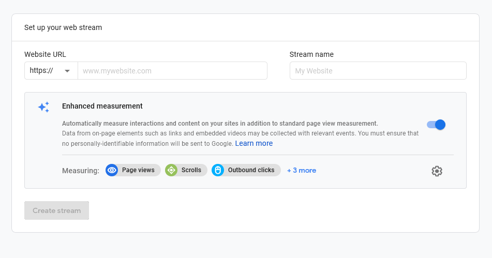Open Enhanced measurement gear settings
This screenshot has height=258, width=492.
click(x=437, y=171)
